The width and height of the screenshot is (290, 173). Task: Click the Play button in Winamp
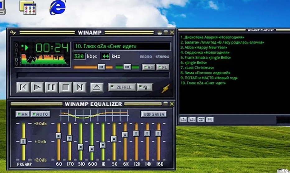37,88
